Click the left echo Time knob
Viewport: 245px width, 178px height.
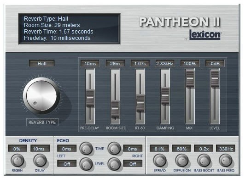click(86, 149)
